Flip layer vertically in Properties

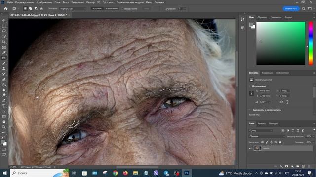pos(287,102)
